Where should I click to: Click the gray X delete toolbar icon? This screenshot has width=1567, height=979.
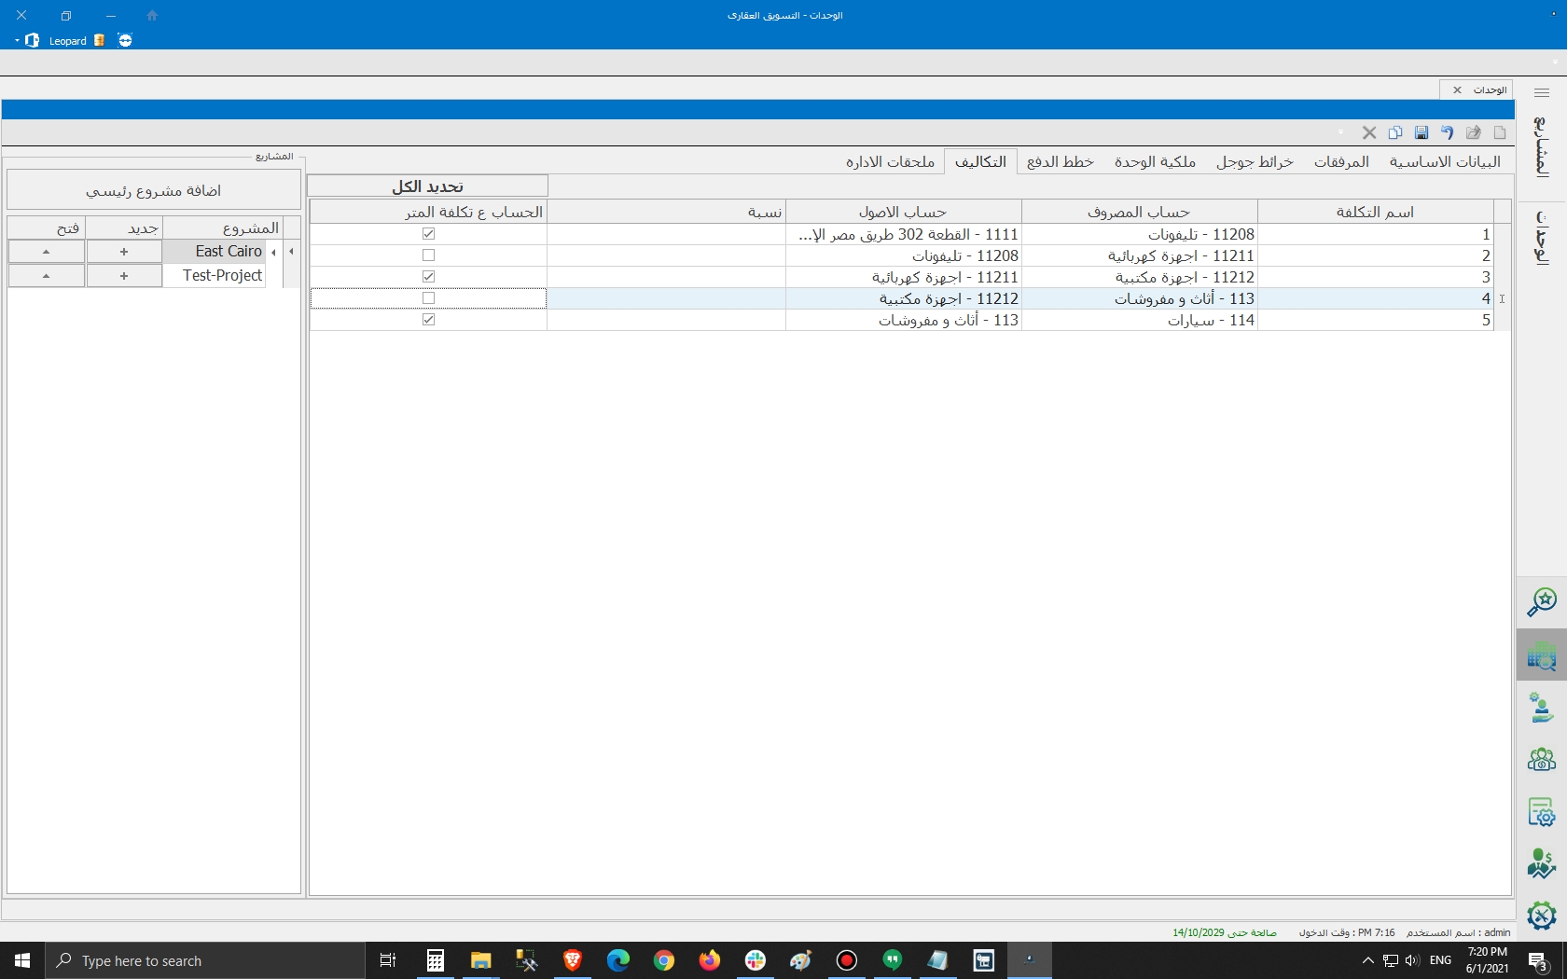click(1369, 132)
